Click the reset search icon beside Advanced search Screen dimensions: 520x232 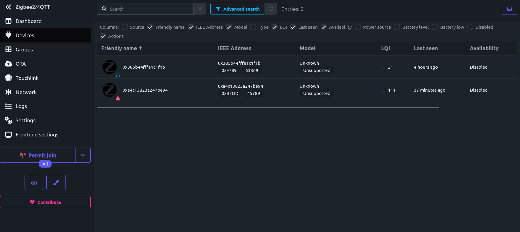pos(271,9)
